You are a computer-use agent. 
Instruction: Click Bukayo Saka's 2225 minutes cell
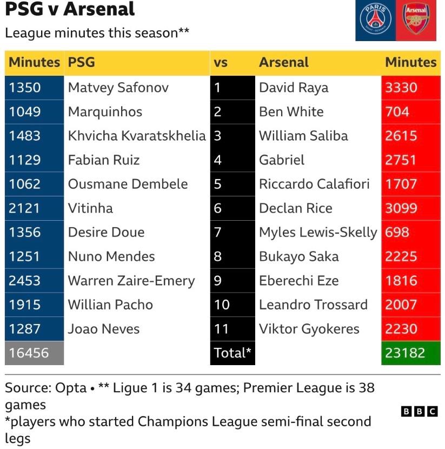point(411,256)
